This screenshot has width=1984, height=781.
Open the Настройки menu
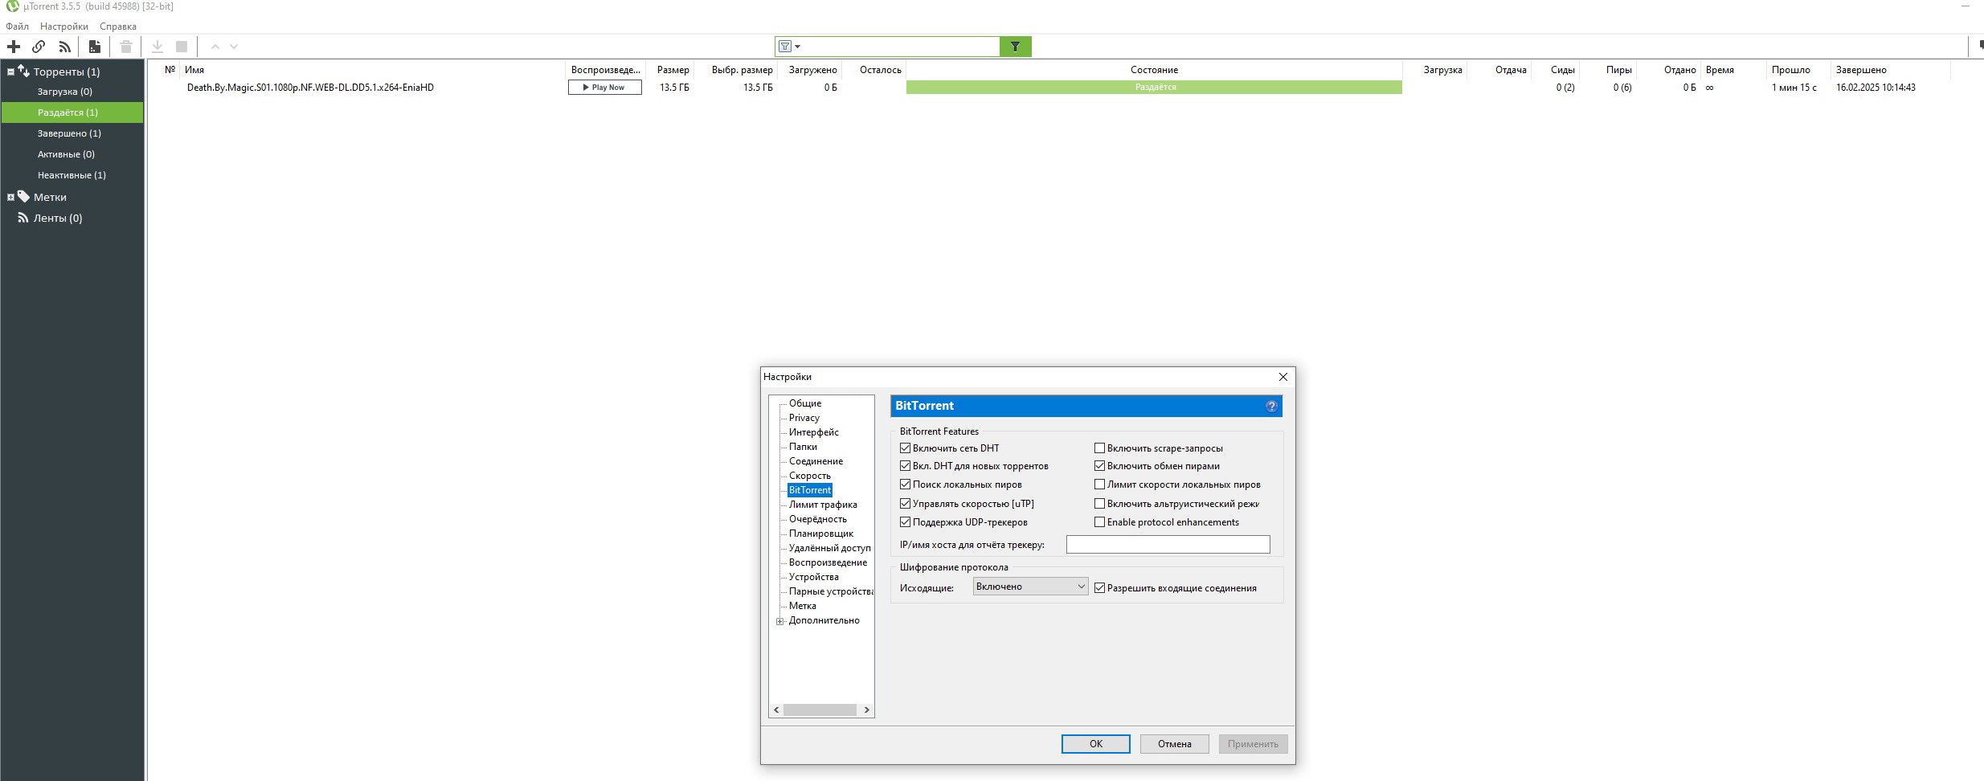tap(64, 27)
